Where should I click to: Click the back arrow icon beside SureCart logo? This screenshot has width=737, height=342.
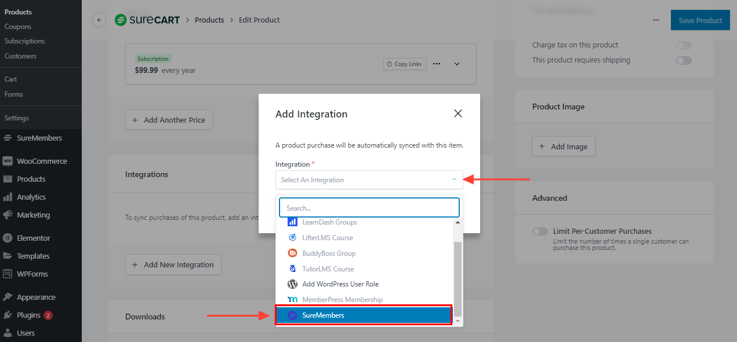click(x=99, y=20)
